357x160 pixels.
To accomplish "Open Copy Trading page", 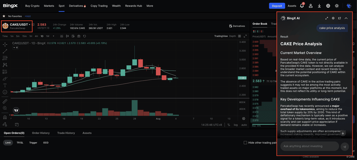I will click(x=99, y=6).
